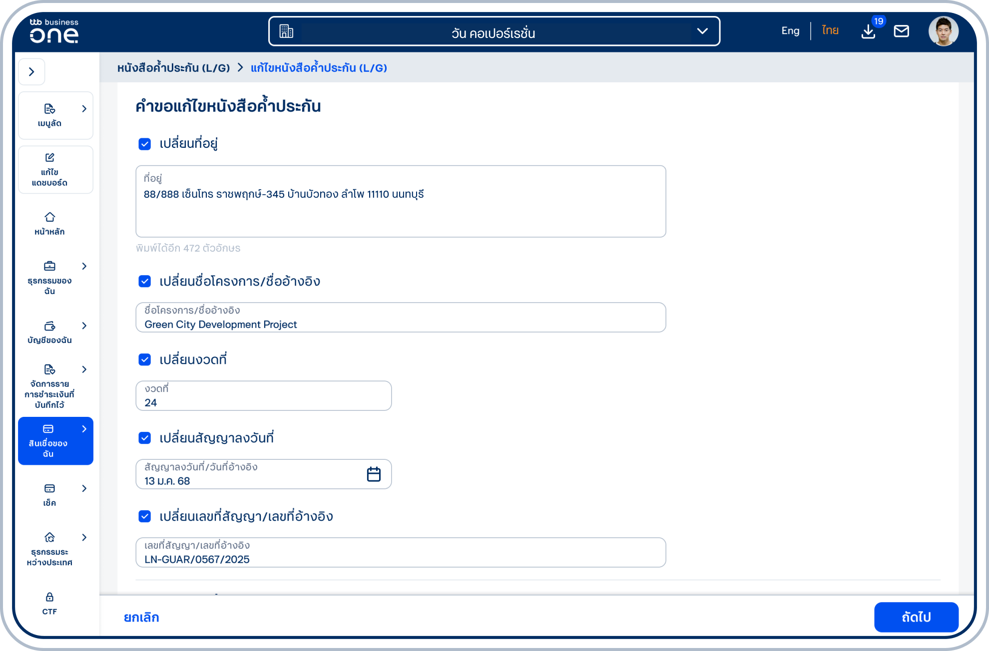The image size is (989, 651).
Task: Expand the sidebar with the arrow button
Action: 31,72
